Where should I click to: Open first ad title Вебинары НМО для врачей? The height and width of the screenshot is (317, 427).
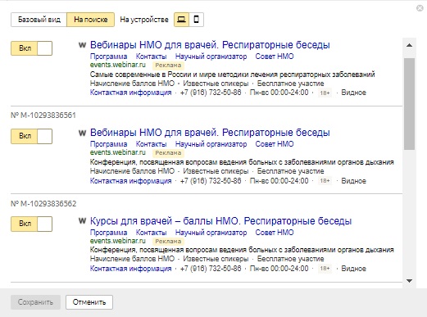(210, 45)
